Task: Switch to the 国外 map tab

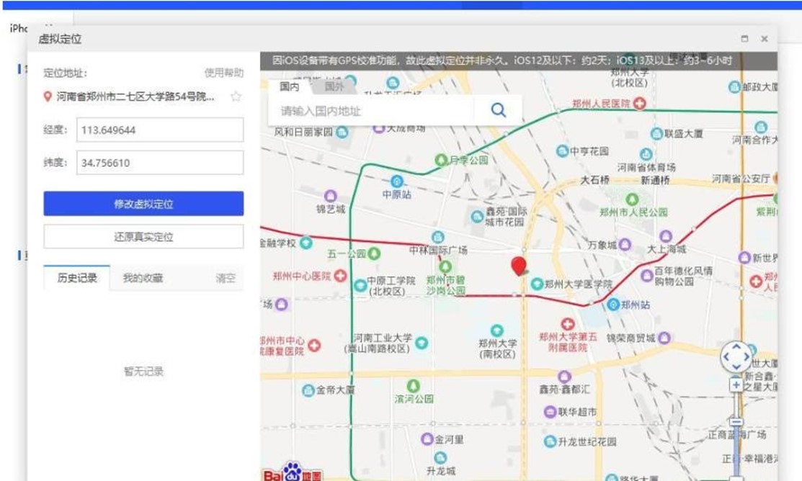Action: (x=334, y=86)
